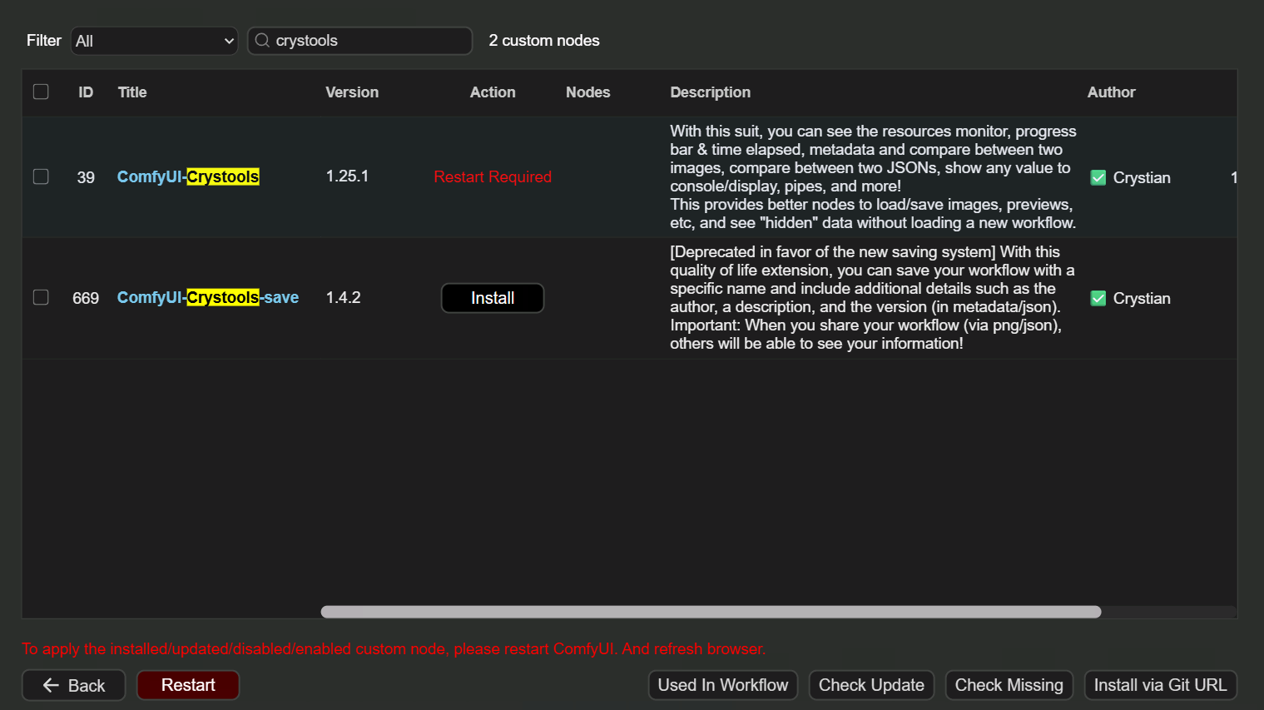Open Install via Git URL
Image resolution: width=1264 pixels, height=710 pixels.
(x=1160, y=685)
